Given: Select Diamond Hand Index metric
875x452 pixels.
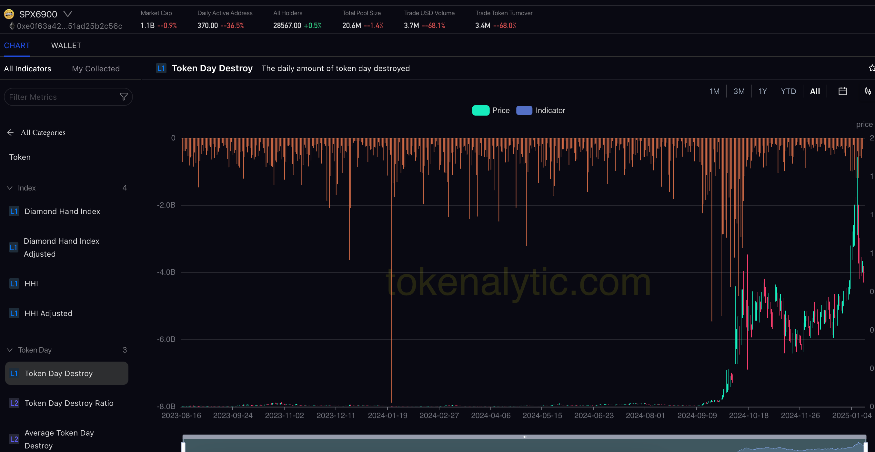Looking at the screenshot, I should pos(62,211).
